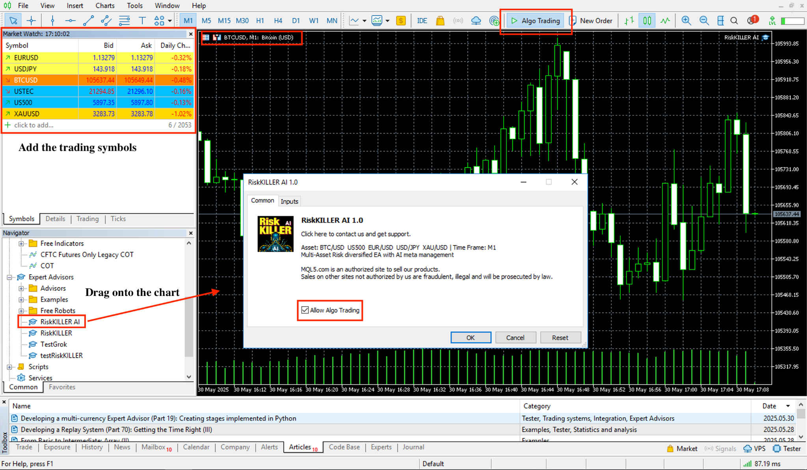This screenshot has height=470, width=807.
Task: Activate the crosshair tool
Action: point(31,20)
